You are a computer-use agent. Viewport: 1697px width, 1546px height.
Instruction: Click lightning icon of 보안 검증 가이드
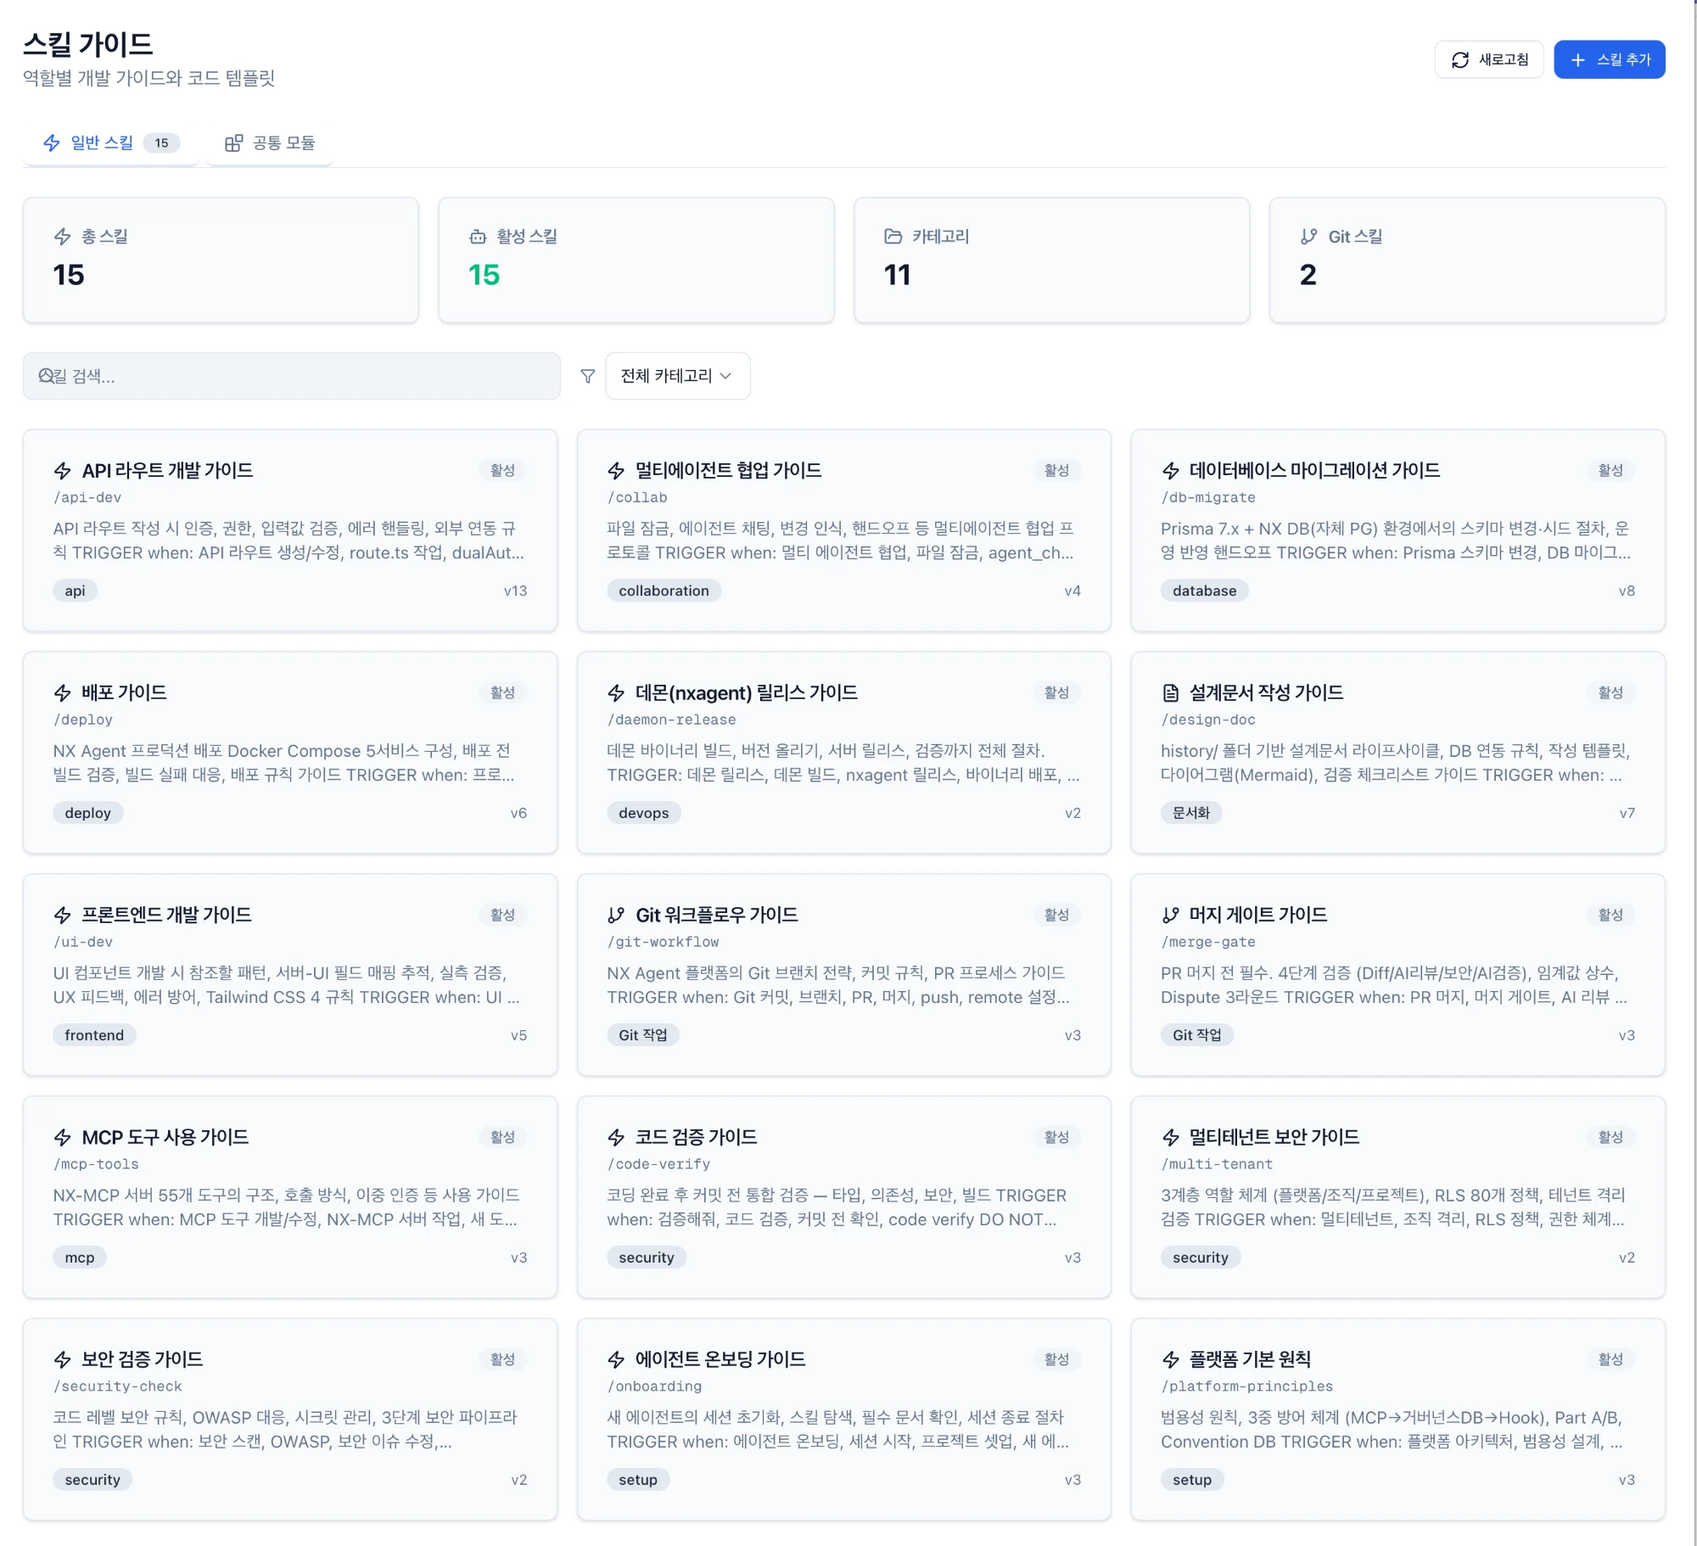(x=62, y=1359)
